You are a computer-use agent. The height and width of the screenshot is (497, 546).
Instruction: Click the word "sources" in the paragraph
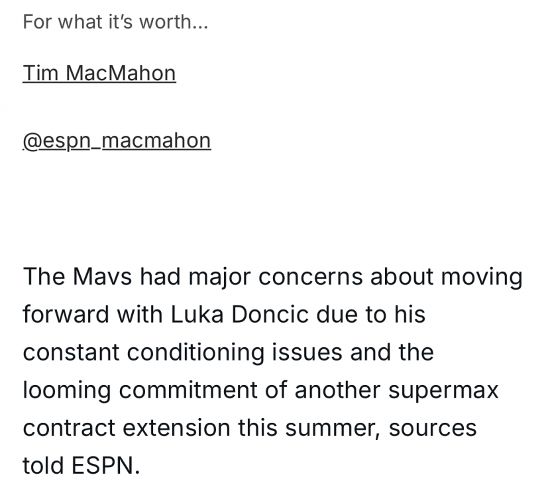432,428
